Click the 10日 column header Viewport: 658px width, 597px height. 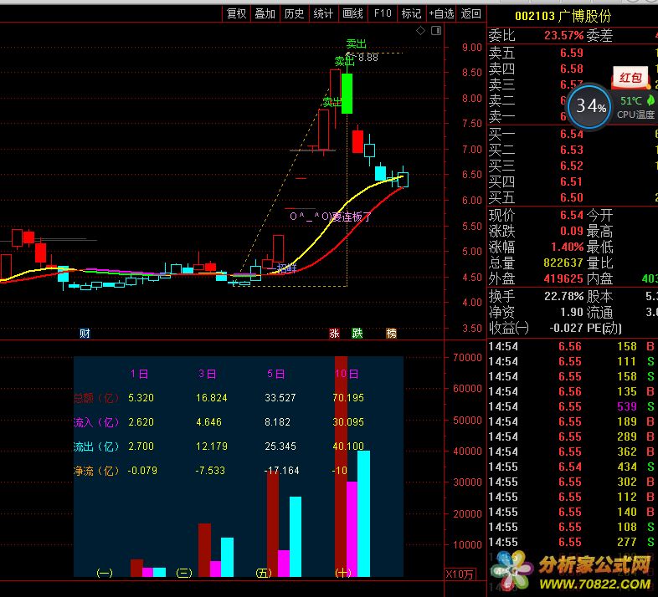click(x=347, y=374)
